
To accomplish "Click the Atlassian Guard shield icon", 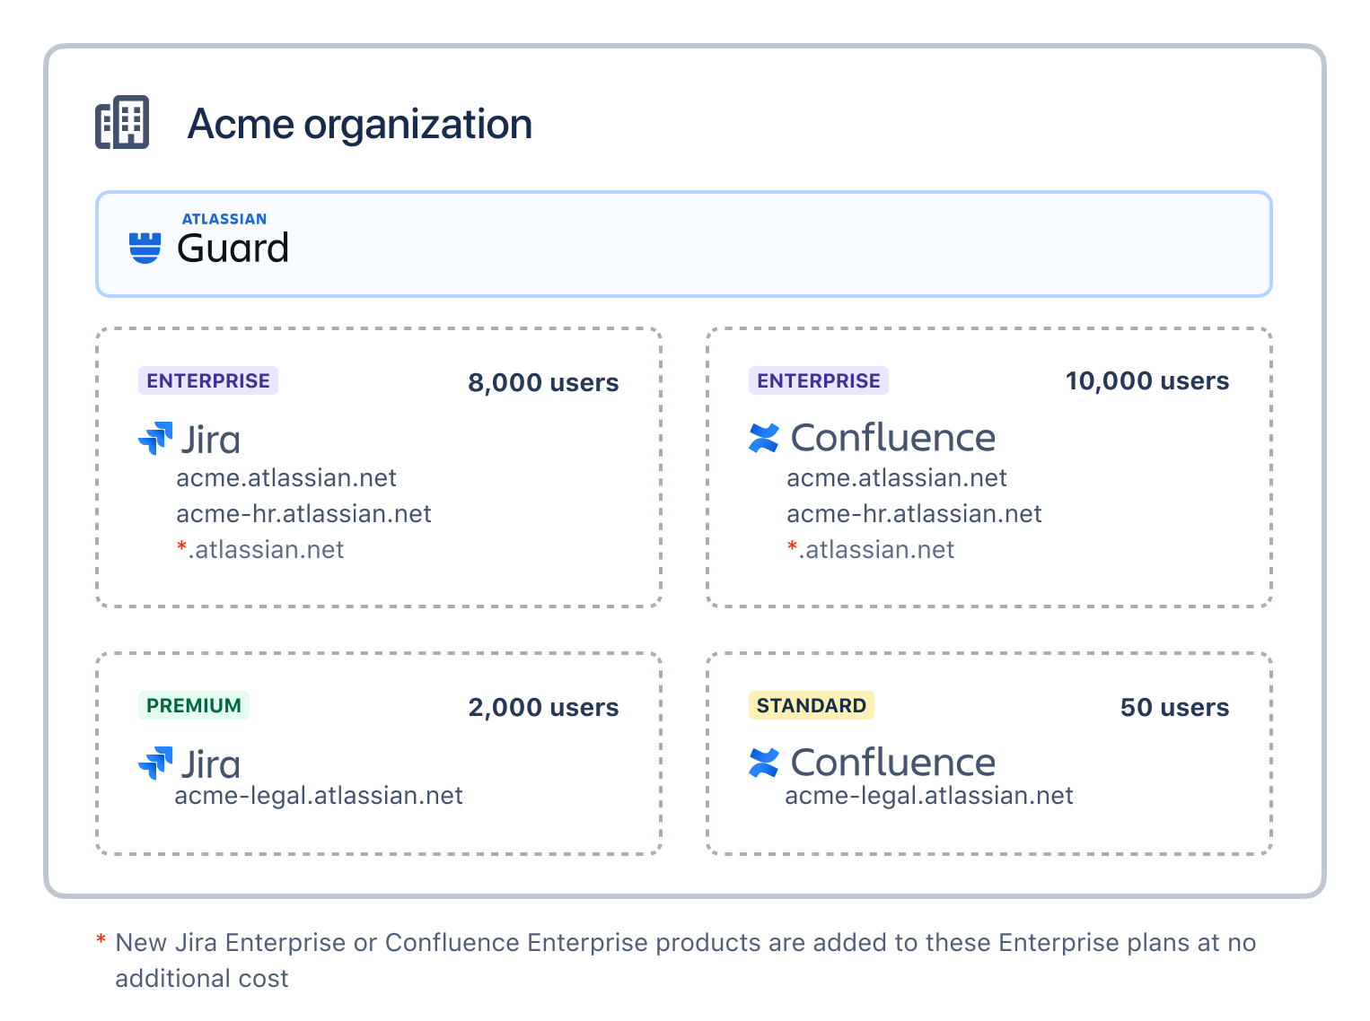I will 145,248.
